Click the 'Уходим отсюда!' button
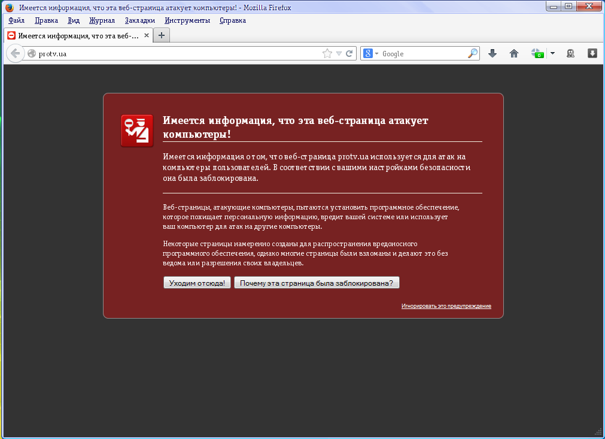The image size is (605, 439). tap(197, 283)
